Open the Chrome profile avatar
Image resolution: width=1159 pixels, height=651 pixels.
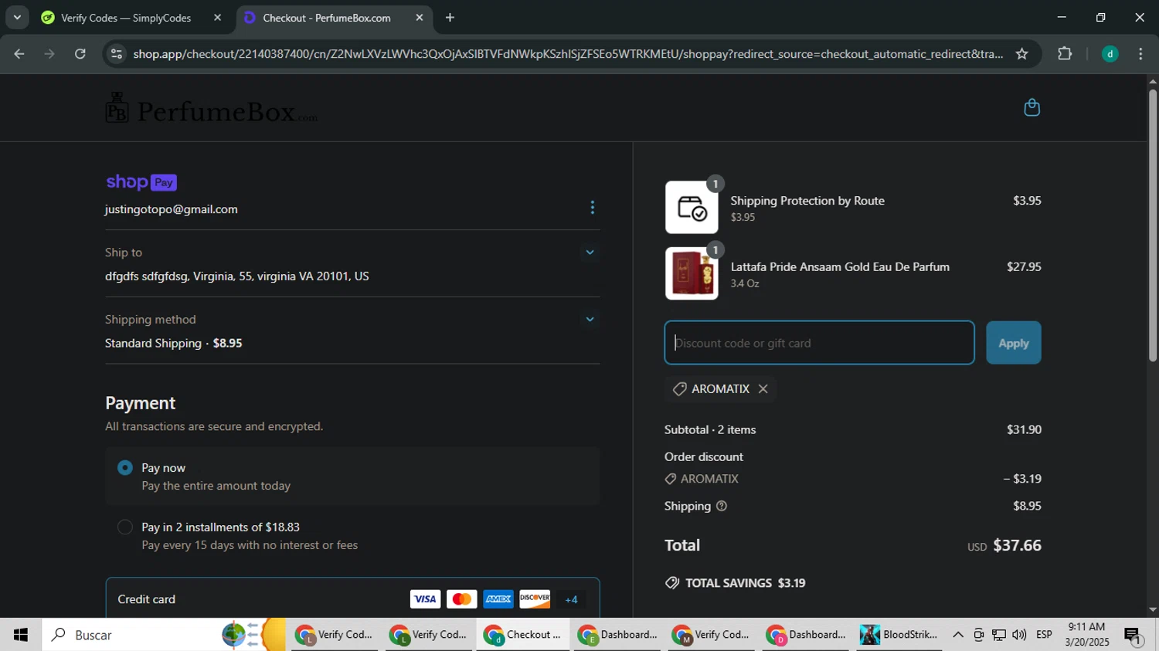click(1110, 54)
